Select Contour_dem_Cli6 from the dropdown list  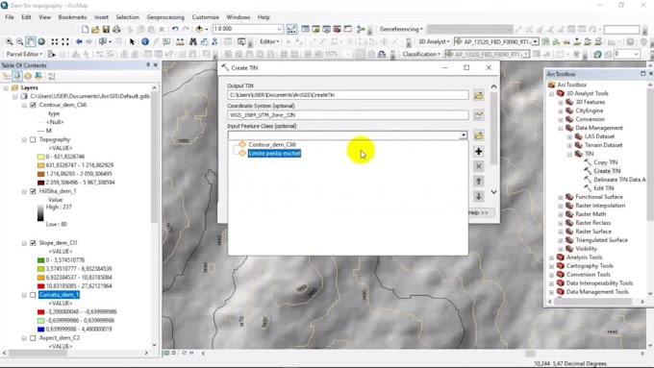point(272,144)
